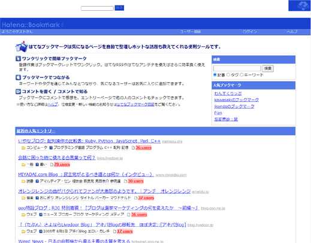Image resolution: width=311 pixels, height=243 pixels.
Task: Click the ブックマークでつながる heading icon
Action: (x=18, y=77)
